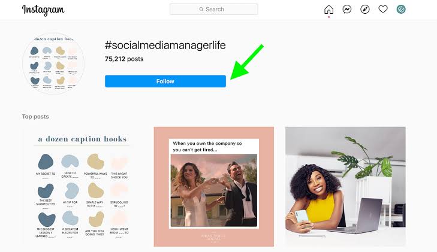Click the yellow 'Powerful ways to' blob
Viewport: 437px width, 252px height.
click(x=95, y=162)
